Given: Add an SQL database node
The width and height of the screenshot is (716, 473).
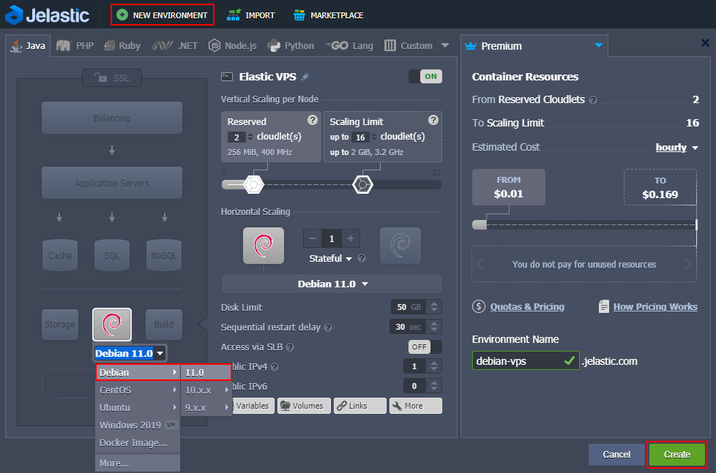Looking at the screenshot, I should pos(112,255).
